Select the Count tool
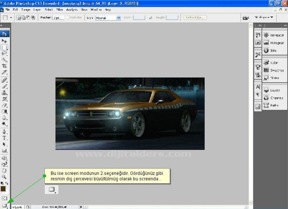 [4, 164]
